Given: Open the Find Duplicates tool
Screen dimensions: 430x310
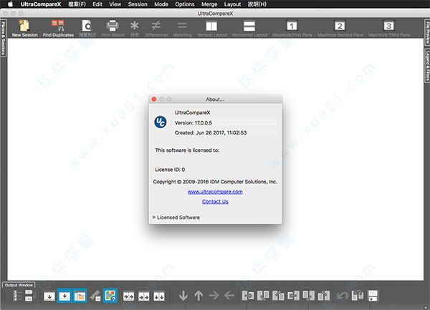Looking at the screenshot, I should click(58, 28).
